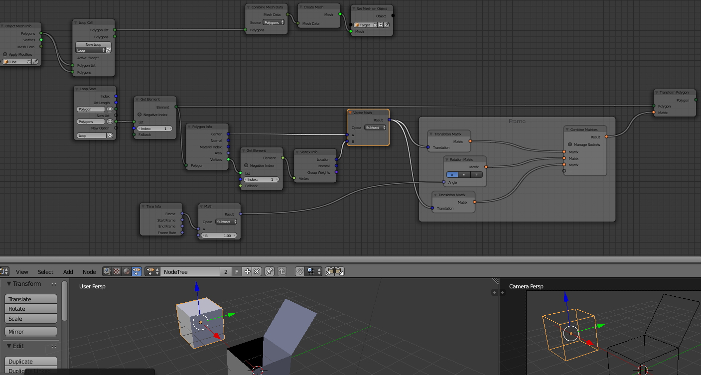701x375 pixels.
Task: Remove the Polygons parameter in Loop Start
Action: [110, 122]
